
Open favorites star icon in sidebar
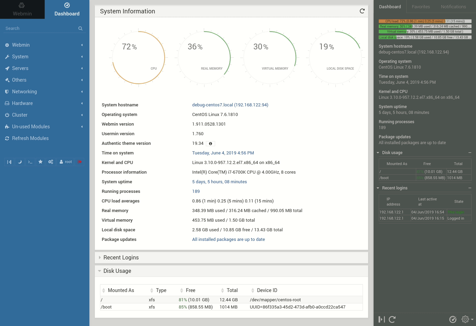coord(40,162)
